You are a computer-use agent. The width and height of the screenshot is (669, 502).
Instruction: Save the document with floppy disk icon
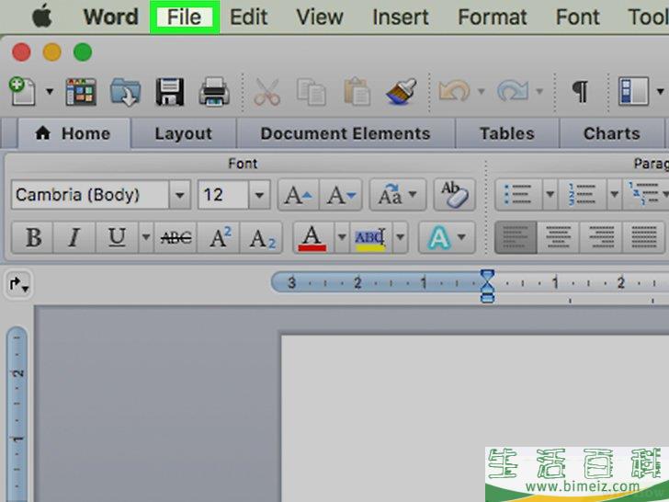click(x=170, y=92)
